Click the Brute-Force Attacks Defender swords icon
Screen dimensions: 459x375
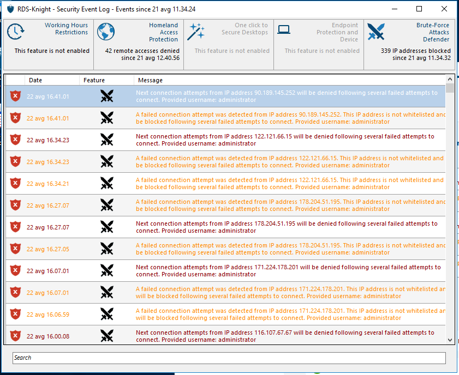tap(376, 32)
